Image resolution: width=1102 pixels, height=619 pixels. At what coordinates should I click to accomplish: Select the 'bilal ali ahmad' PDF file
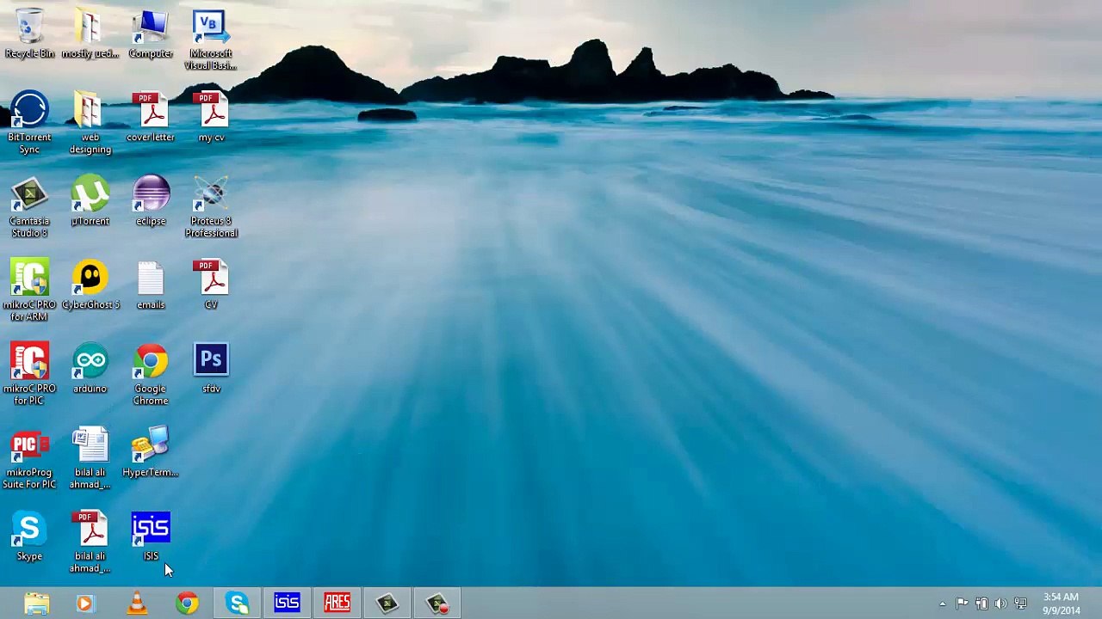click(x=90, y=542)
